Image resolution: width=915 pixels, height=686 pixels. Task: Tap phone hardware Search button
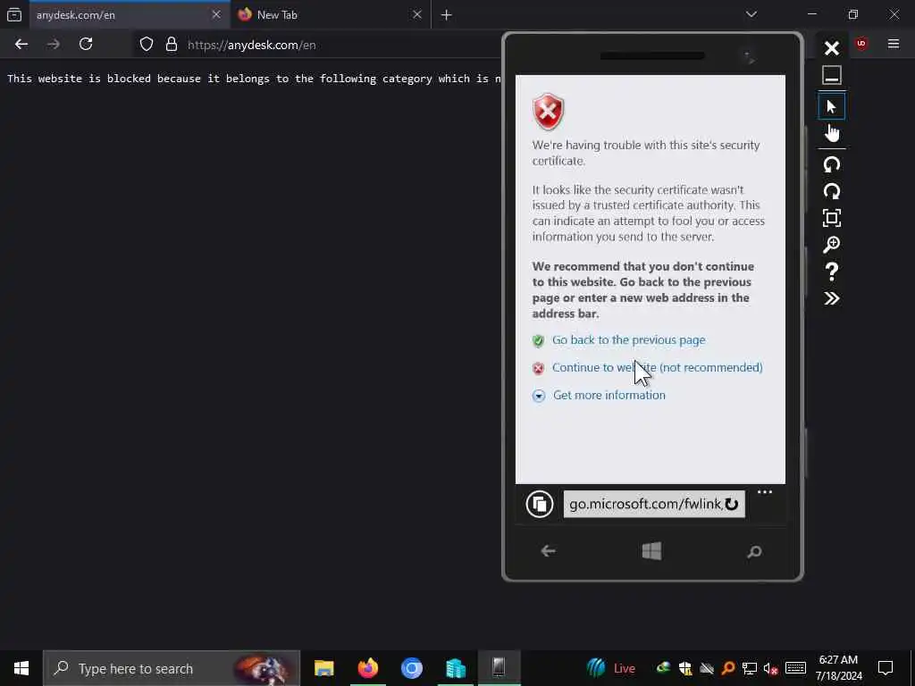754,552
